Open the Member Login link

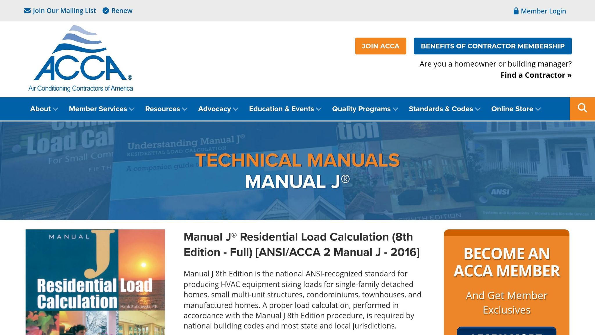click(x=543, y=11)
